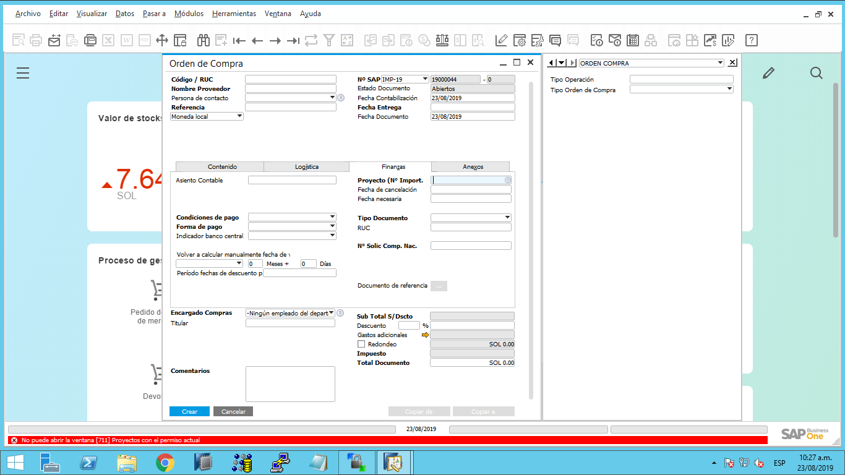Jump to the last data record
This screenshot has width=845, height=475.
tap(293, 40)
